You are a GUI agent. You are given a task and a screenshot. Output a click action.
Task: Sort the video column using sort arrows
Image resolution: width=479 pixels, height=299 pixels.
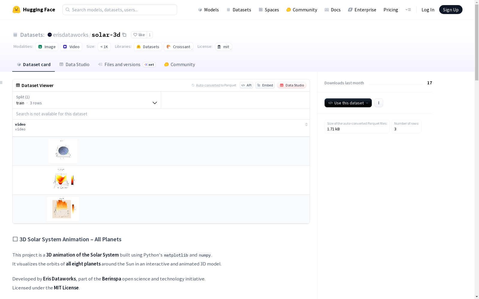pyautogui.click(x=306, y=124)
